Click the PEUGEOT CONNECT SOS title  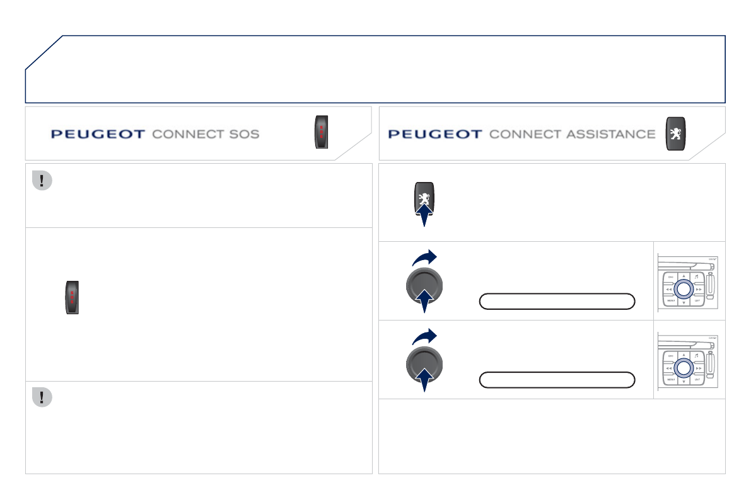click(x=155, y=134)
